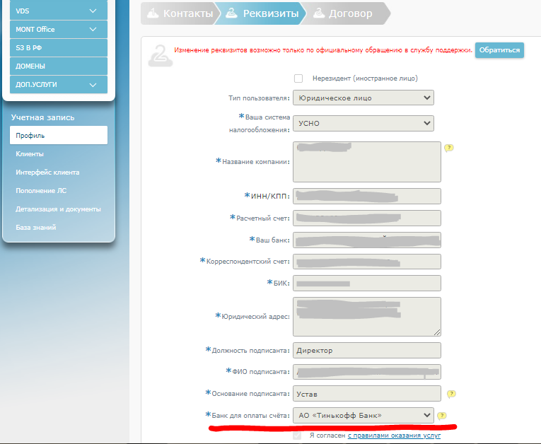This screenshot has height=444, width=541.
Task: Click the Контакты step icon
Action: click(152, 13)
